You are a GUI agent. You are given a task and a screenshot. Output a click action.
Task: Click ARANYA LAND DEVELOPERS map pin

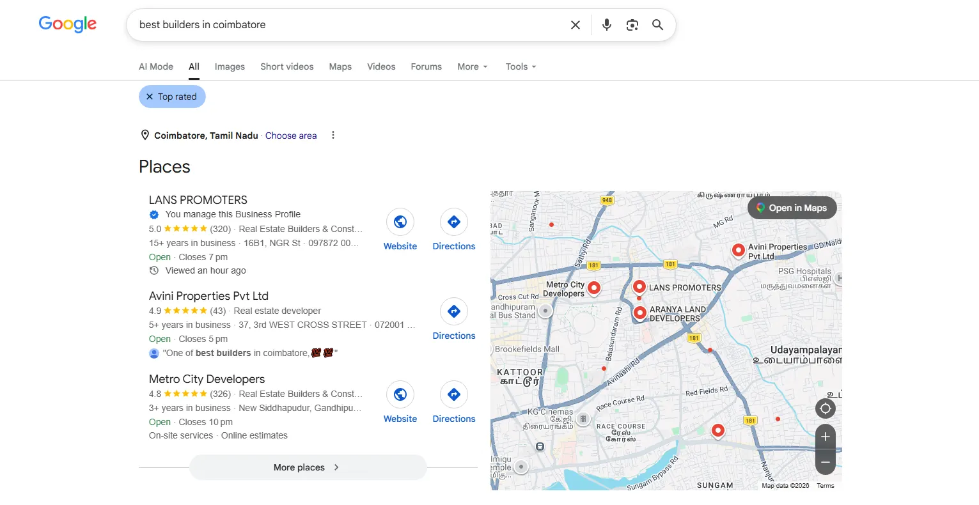pyautogui.click(x=639, y=313)
